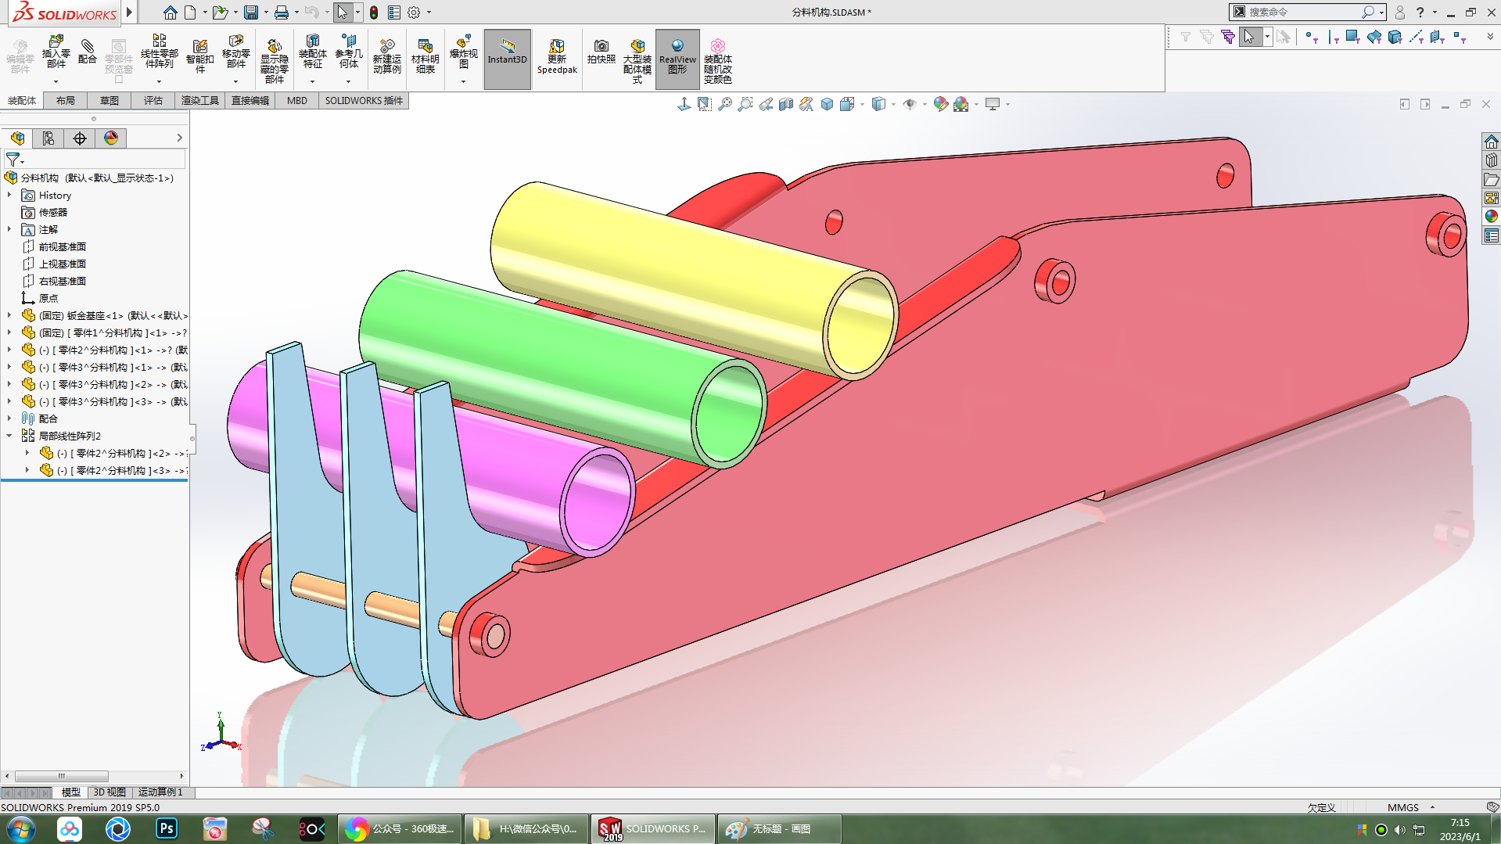Expand the feature manager panel arrow
This screenshot has width=1501, height=844.
click(x=179, y=138)
